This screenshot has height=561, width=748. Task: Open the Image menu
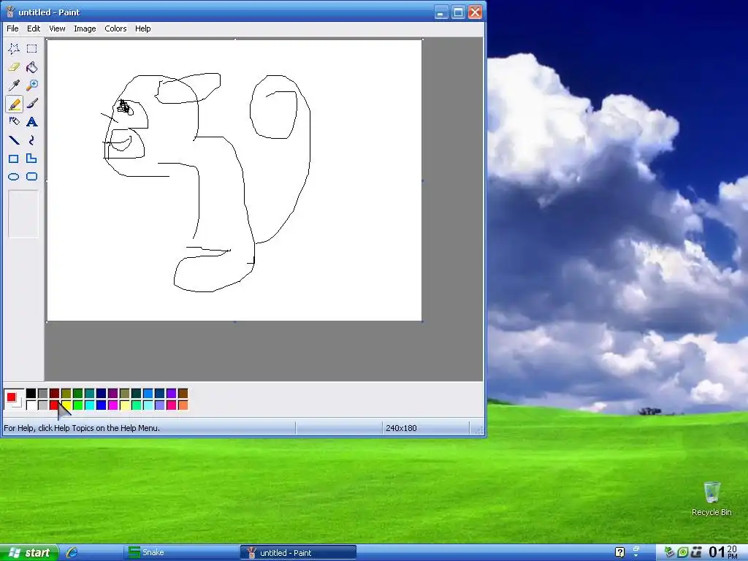85,28
